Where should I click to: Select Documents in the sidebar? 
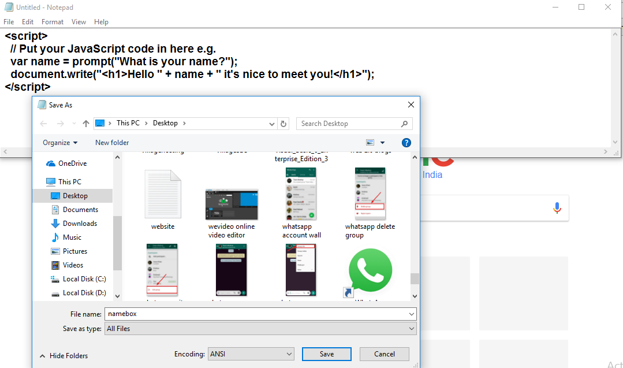78,209
